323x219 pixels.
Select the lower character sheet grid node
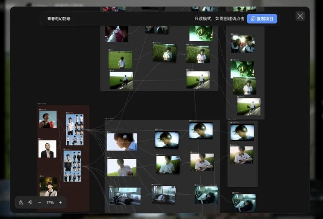[72, 166]
